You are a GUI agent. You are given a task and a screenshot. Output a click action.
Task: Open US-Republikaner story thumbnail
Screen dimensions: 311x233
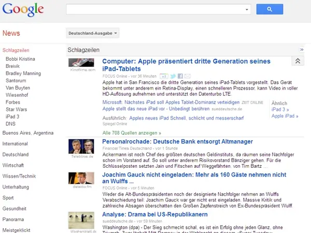pos(81,221)
